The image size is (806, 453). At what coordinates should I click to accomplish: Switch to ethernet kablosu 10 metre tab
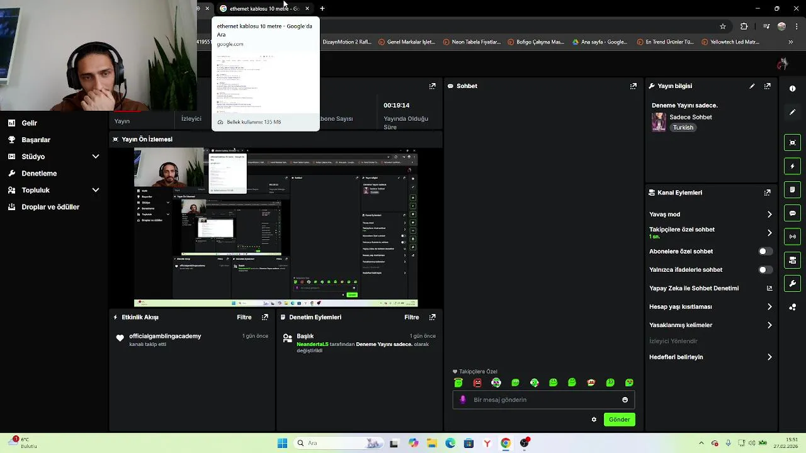[264, 9]
